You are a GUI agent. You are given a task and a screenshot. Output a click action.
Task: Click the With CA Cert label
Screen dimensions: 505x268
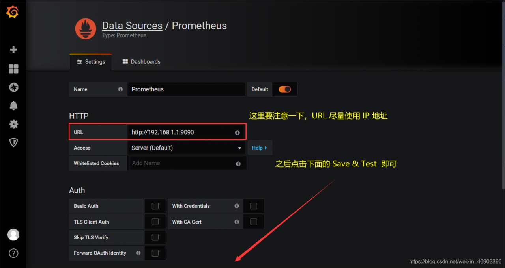pos(187,222)
